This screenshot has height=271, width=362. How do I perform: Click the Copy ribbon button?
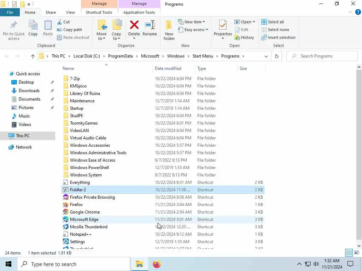point(33,28)
